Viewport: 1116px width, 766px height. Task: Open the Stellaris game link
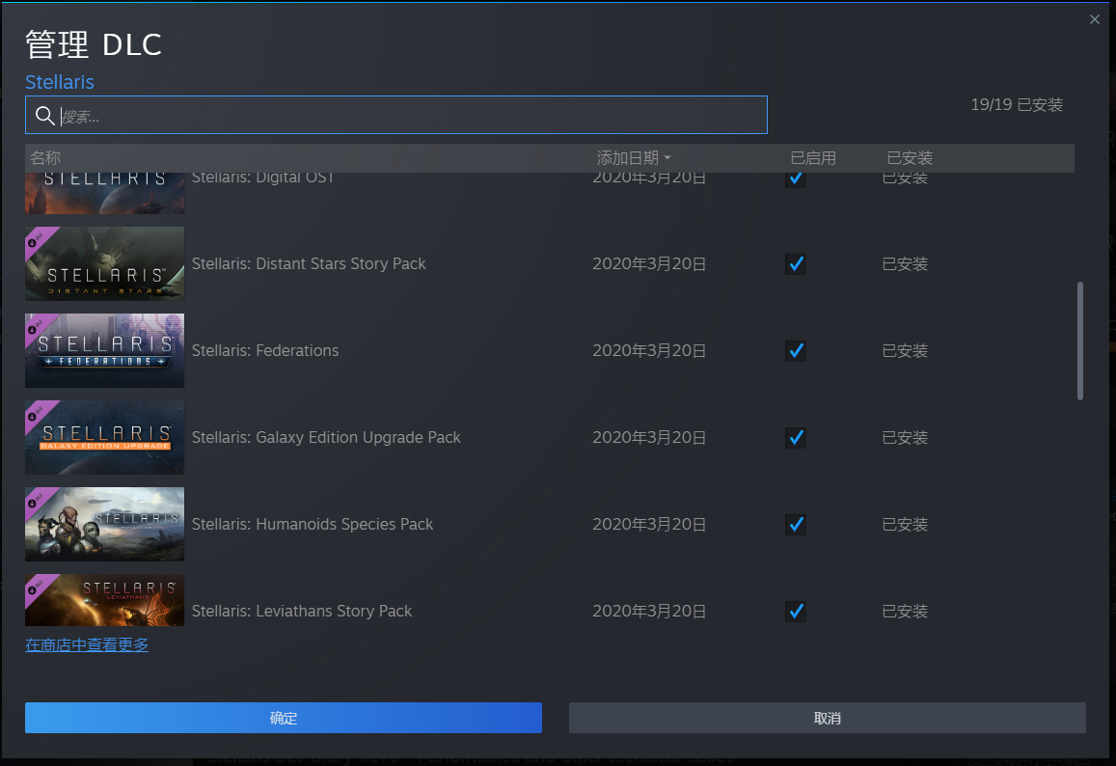(x=60, y=82)
